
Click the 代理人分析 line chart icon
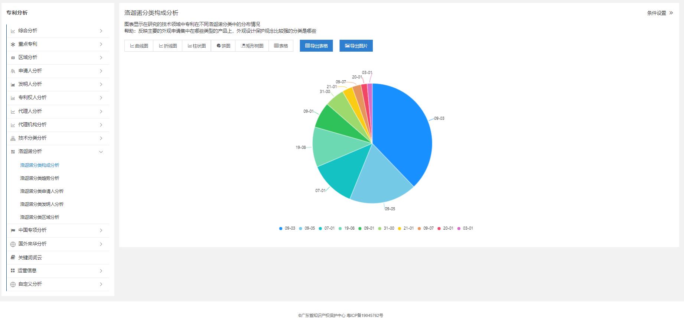(13, 112)
